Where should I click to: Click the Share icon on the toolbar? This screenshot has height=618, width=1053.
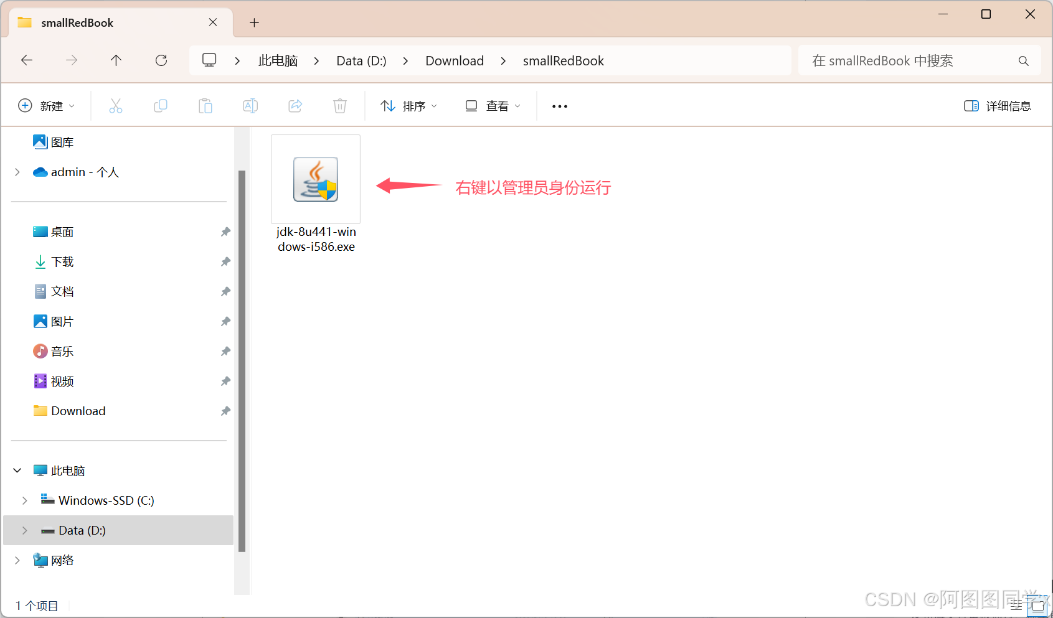[295, 106]
